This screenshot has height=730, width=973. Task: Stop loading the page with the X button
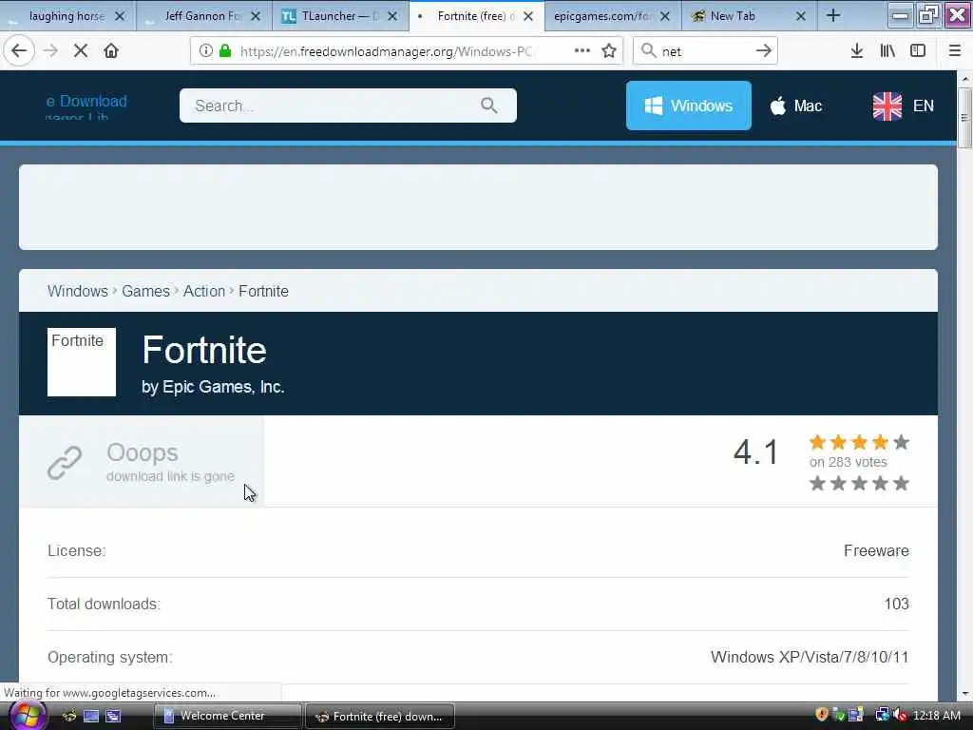(x=81, y=51)
